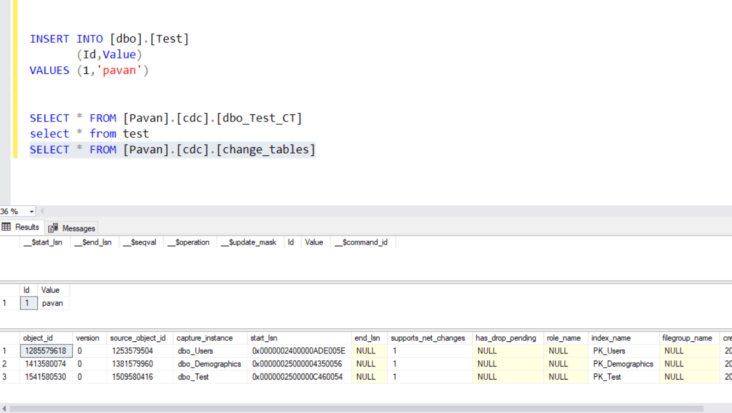Select the __$update_mask column header
Viewport: 732px width, 413px height.
[249, 242]
